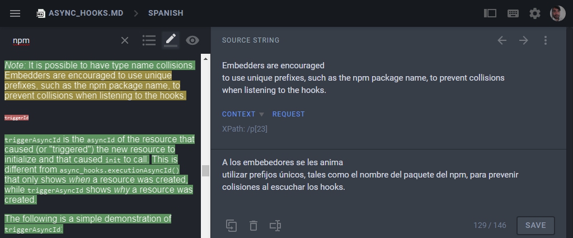Delete translation with trash icon
Screen dimensions: 573x238
pyautogui.click(x=253, y=225)
